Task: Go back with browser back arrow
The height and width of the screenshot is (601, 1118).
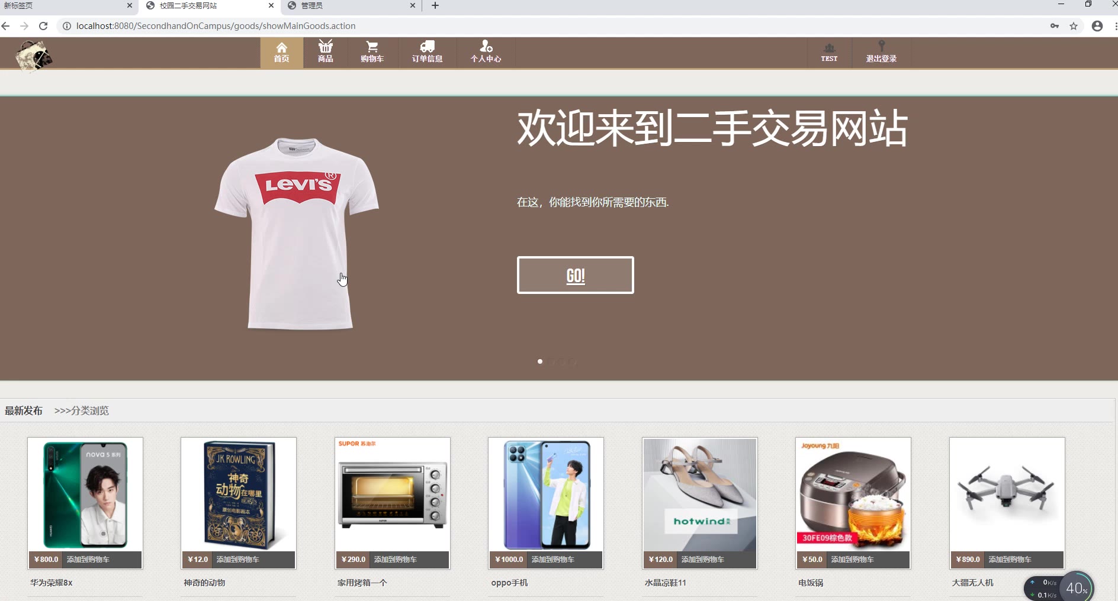Action: click(6, 26)
